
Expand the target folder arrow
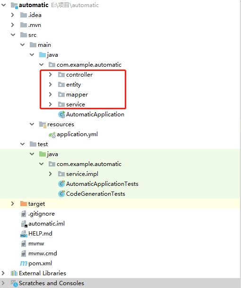tap(12, 203)
